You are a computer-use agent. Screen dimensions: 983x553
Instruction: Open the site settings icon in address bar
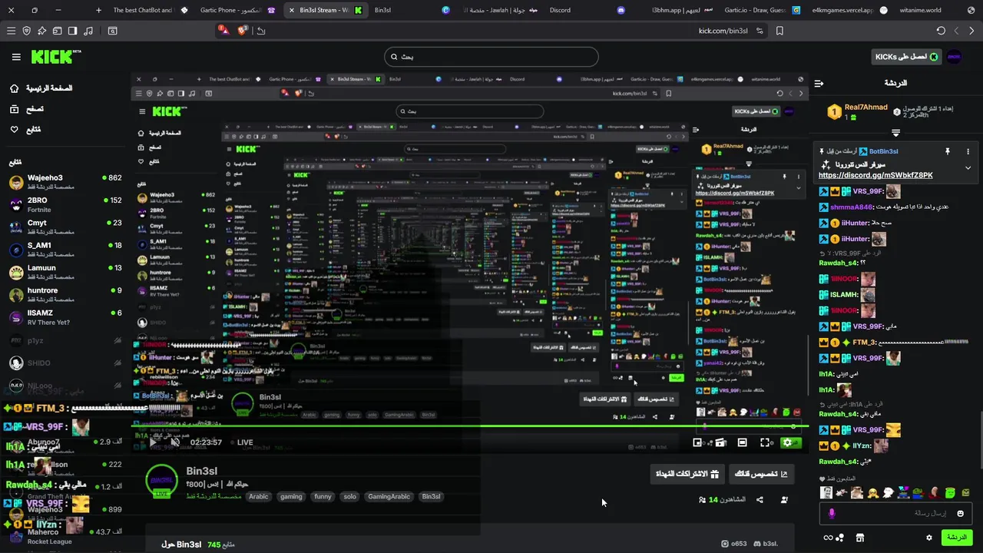tap(760, 31)
